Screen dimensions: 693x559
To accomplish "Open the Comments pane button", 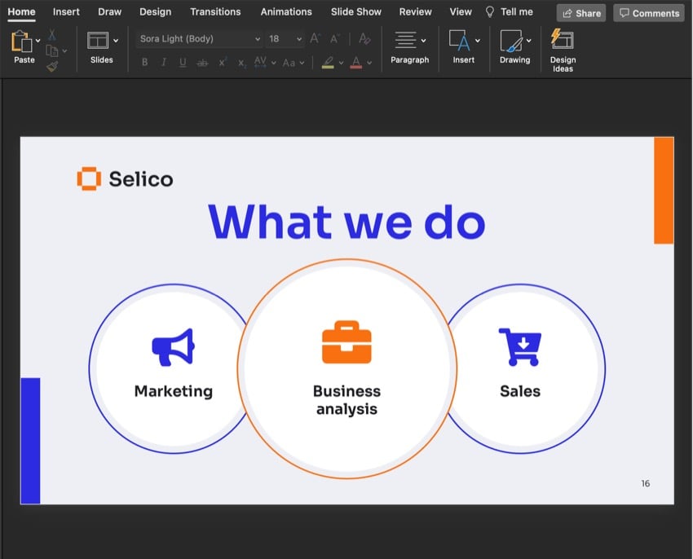I will [x=649, y=13].
